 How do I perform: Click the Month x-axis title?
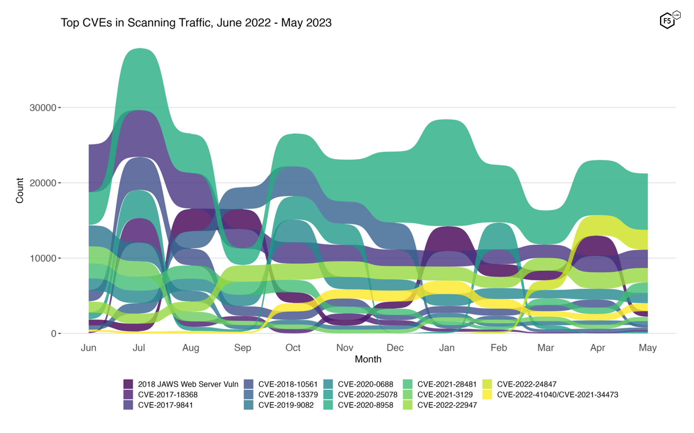pyautogui.click(x=368, y=359)
